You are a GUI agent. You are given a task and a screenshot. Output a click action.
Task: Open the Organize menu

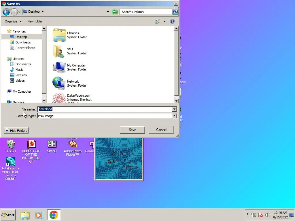click(13, 21)
